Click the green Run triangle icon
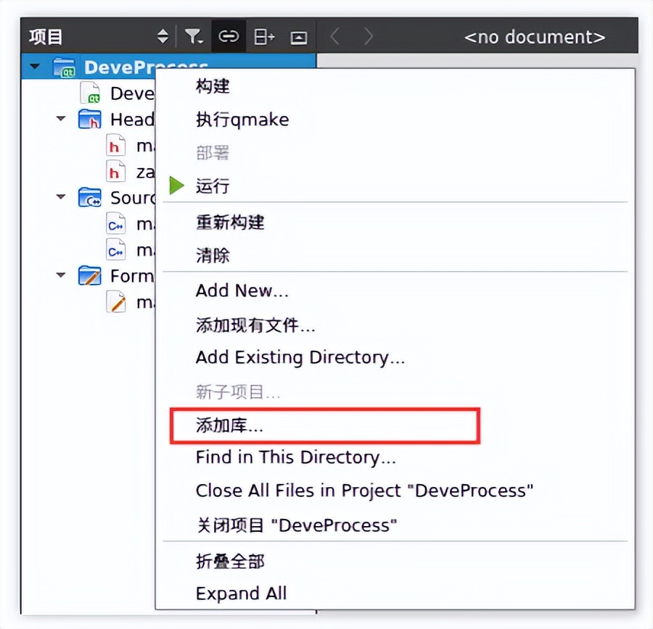 pyautogui.click(x=175, y=186)
